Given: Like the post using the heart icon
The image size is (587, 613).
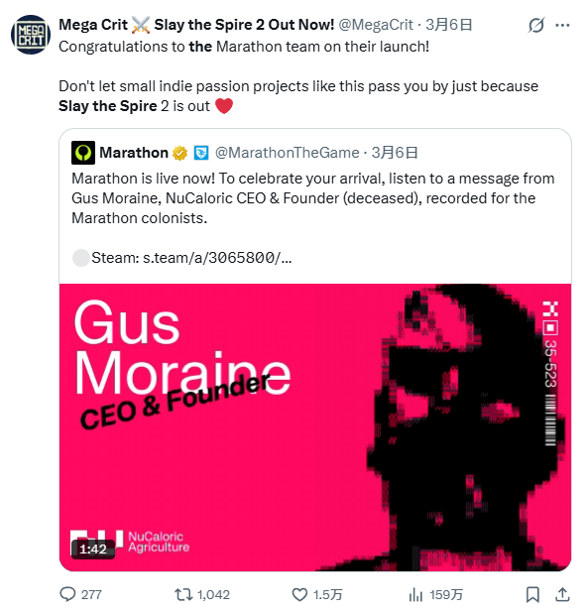Looking at the screenshot, I should (x=299, y=594).
